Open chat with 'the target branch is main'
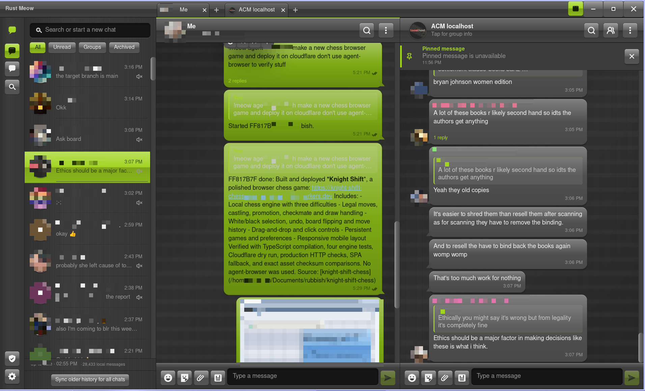The height and width of the screenshot is (391, 645). click(87, 72)
